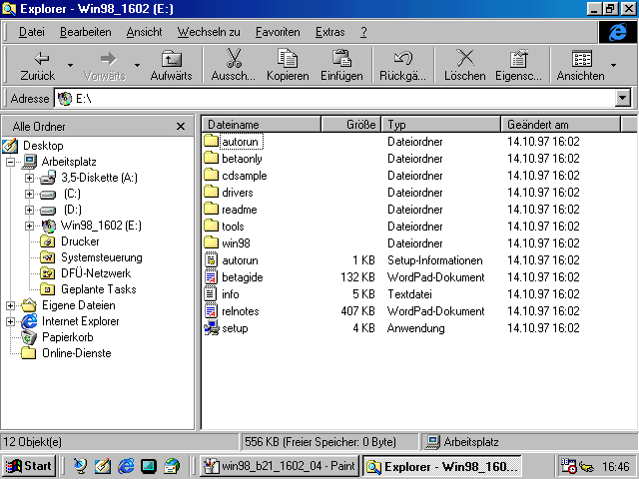Image resolution: width=639 pixels, height=479 pixels.
Task: Select Online-Dienste folder in the tree
Action: (x=77, y=353)
